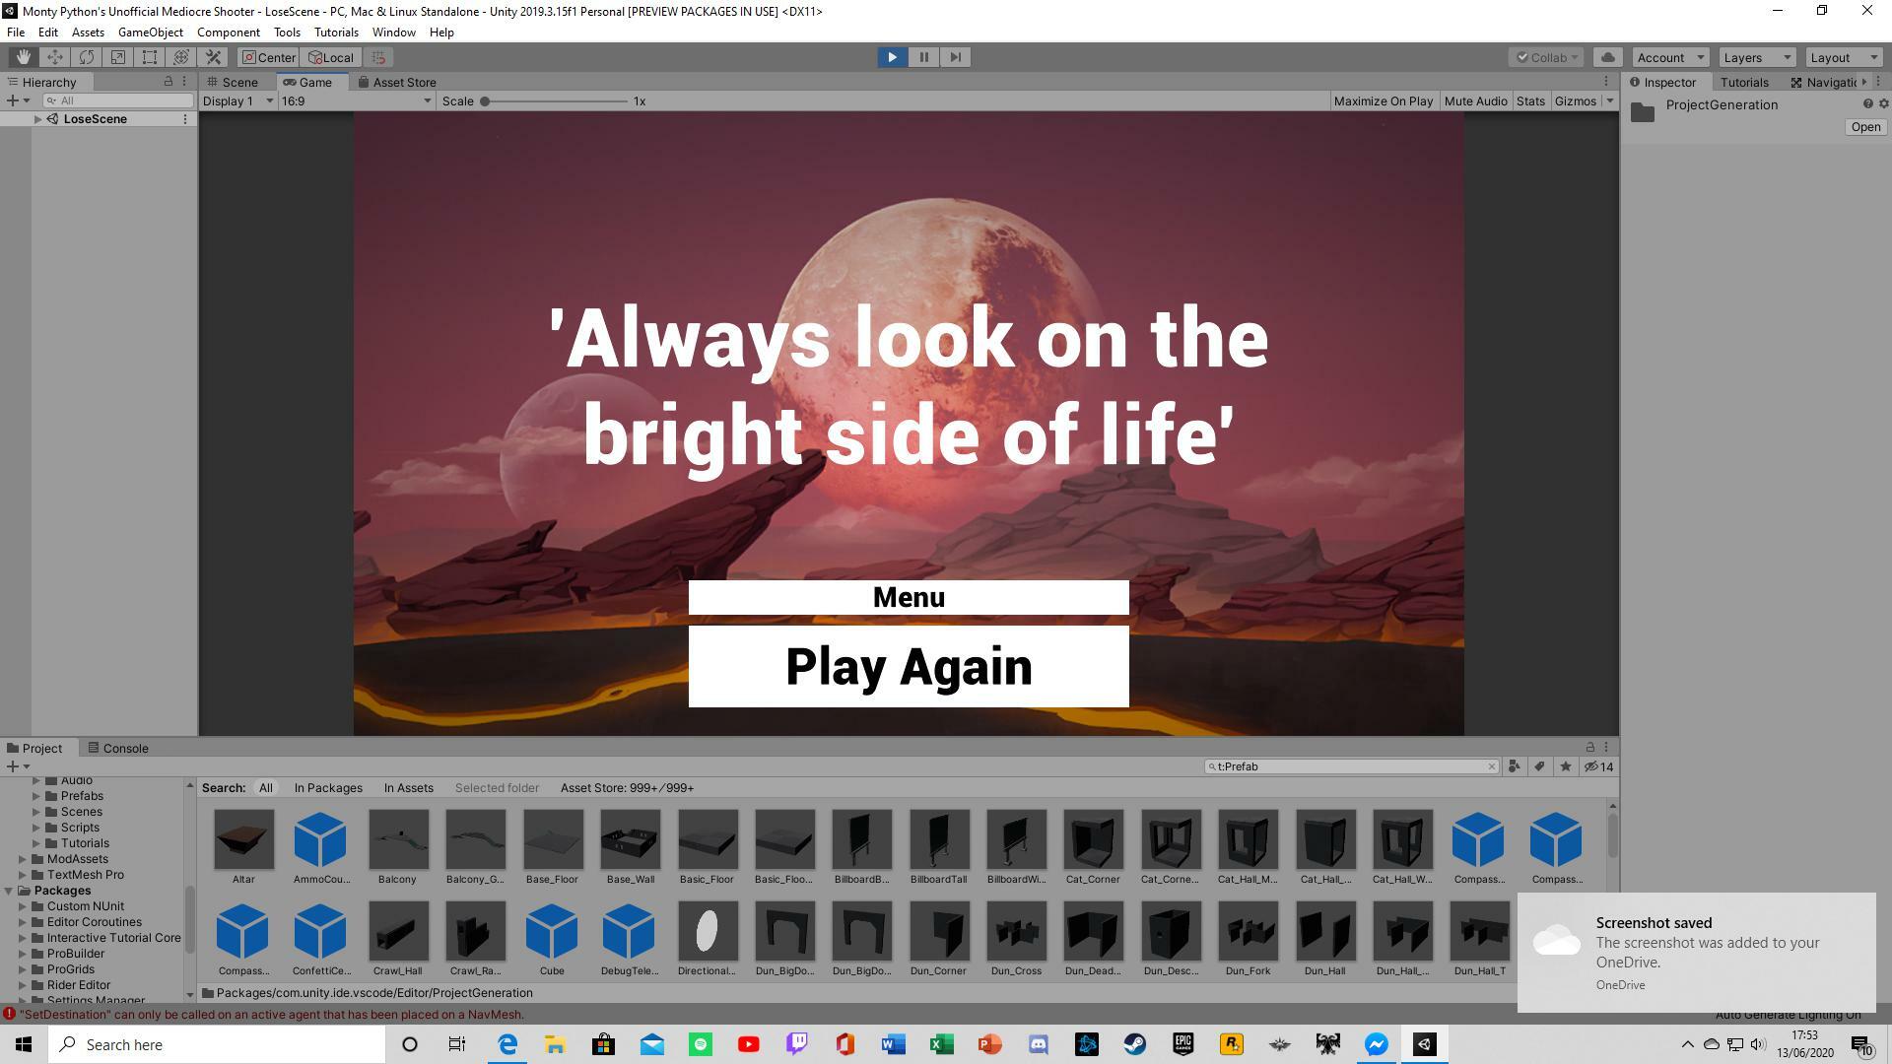Select the Rotate tool
The image size is (1892, 1064).
click(86, 57)
